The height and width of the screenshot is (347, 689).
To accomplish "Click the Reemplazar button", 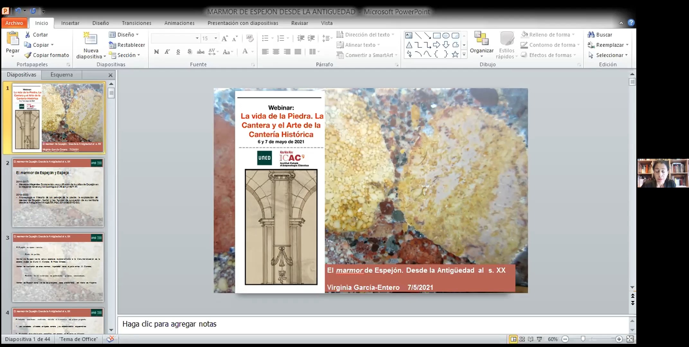I will click(x=607, y=45).
